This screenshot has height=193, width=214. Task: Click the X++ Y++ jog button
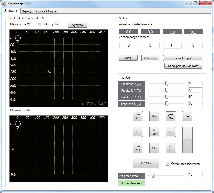171,148
